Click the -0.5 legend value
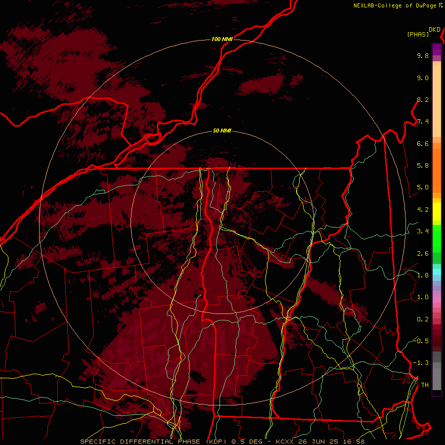 point(421,341)
